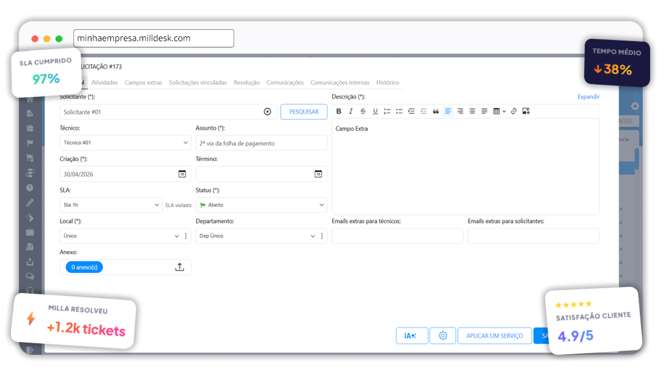Upload an attachment with the upload icon
The width and height of the screenshot is (667, 376).
click(x=179, y=267)
